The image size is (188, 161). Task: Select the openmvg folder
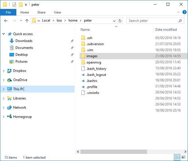click(94, 62)
